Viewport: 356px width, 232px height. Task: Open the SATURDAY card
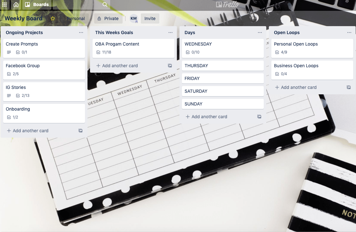pyautogui.click(x=223, y=91)
